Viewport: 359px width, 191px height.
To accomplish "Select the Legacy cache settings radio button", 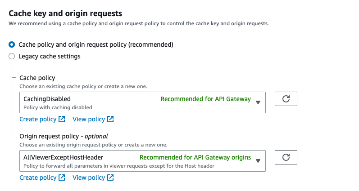I will (x=12, y=56).
